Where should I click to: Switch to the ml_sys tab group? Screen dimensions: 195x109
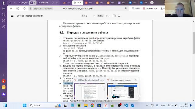click(23, 3)
